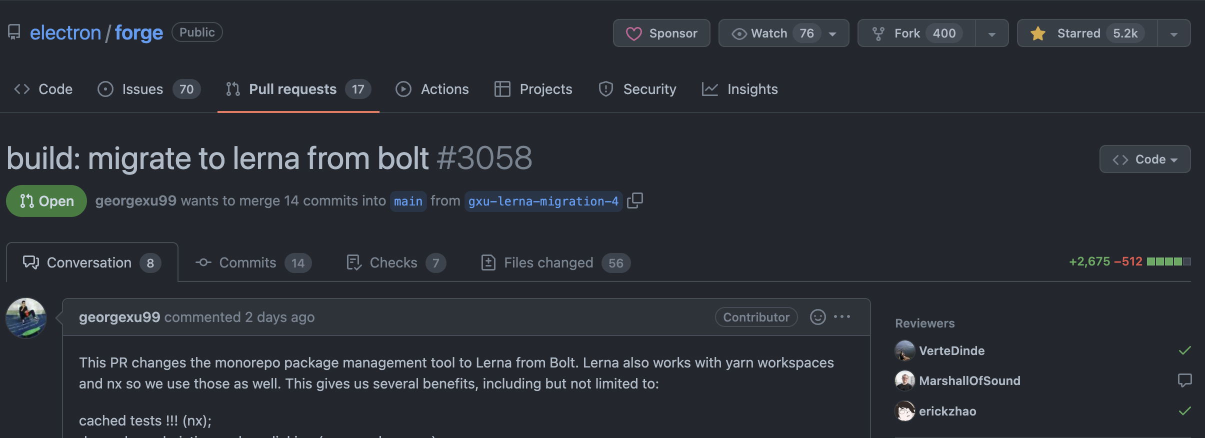Screen dimensions: 1205x438
Task: Click the watchers count 76
Action: click(806, 33)
